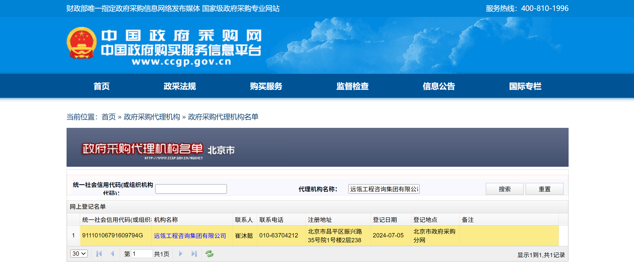Refresh the agency list table
634x272 pixels.
(x=209, y=254)
